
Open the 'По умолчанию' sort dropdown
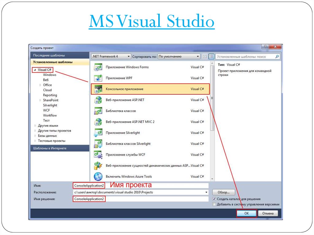(179, 56)
